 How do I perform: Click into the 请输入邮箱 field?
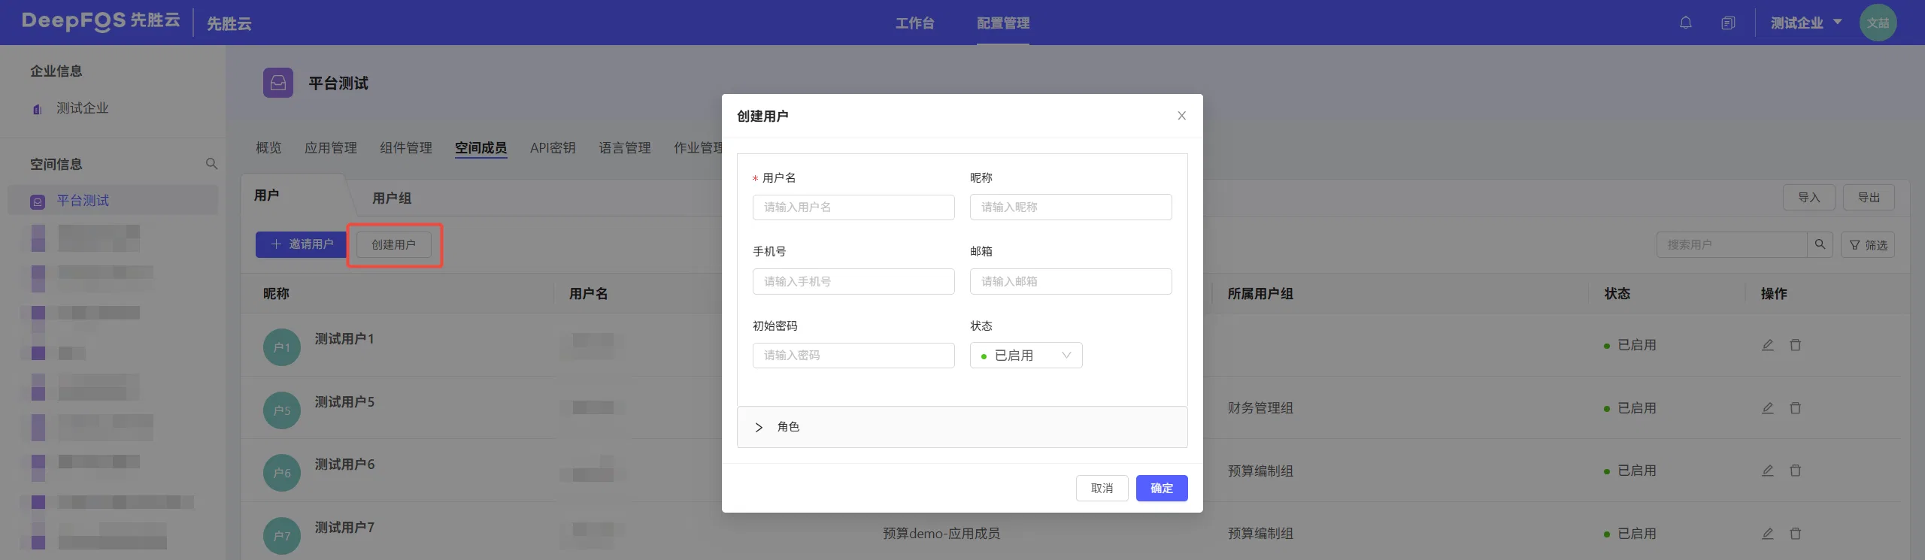click(x=1071, y=281)
